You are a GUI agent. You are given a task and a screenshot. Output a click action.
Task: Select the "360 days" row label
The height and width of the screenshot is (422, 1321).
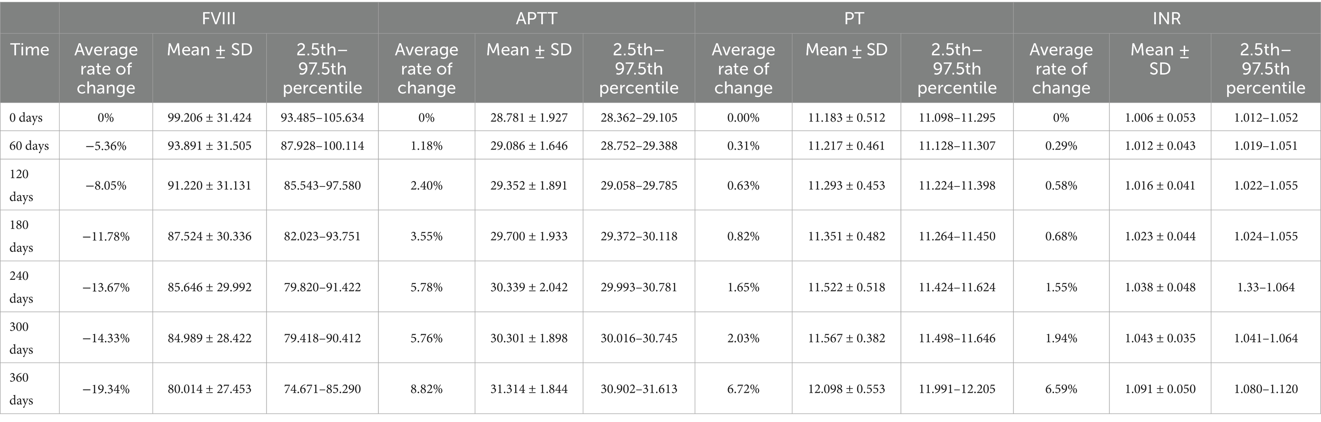pyautogui.click(x=21, y=389)
